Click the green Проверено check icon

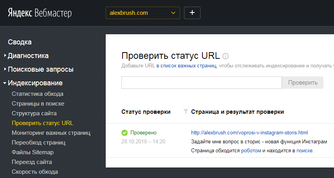(x=125, y=133)
